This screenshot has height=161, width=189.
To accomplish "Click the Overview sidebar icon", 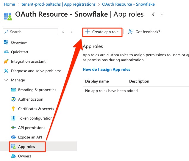I will point(6,42).
